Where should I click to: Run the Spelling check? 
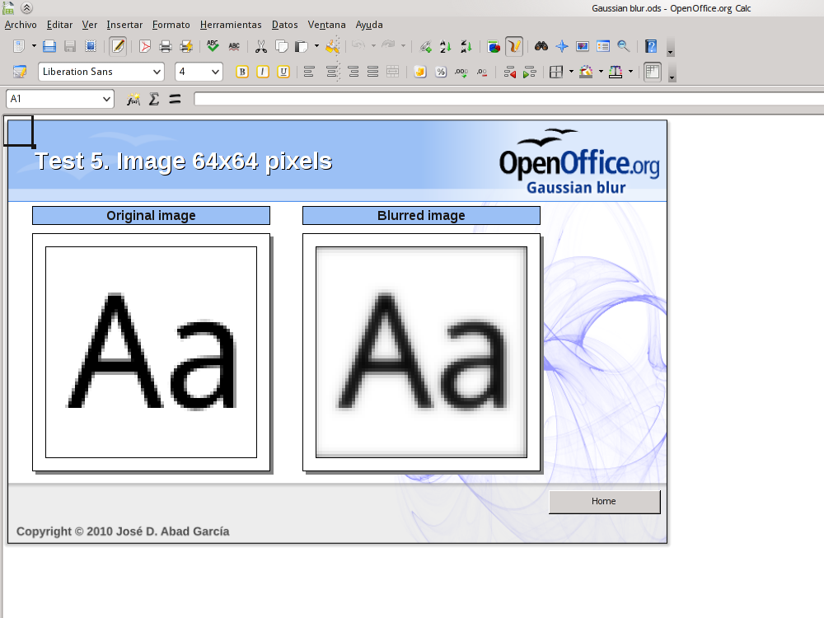coord(213,46)
